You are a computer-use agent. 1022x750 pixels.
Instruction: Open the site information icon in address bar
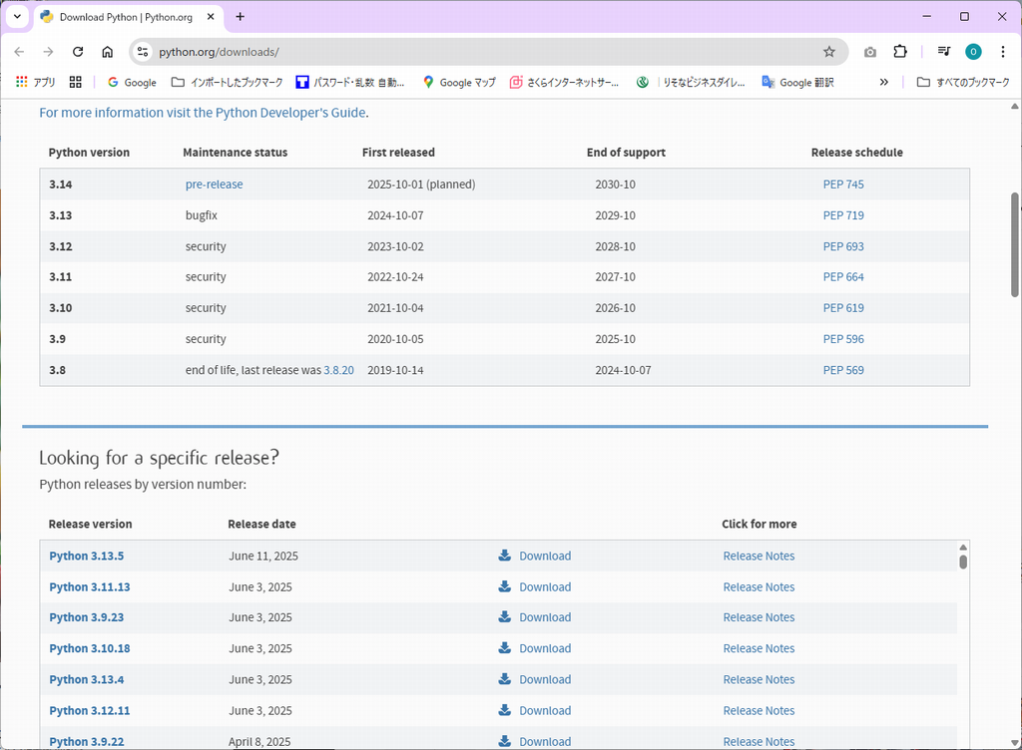[x=143, y=52]
